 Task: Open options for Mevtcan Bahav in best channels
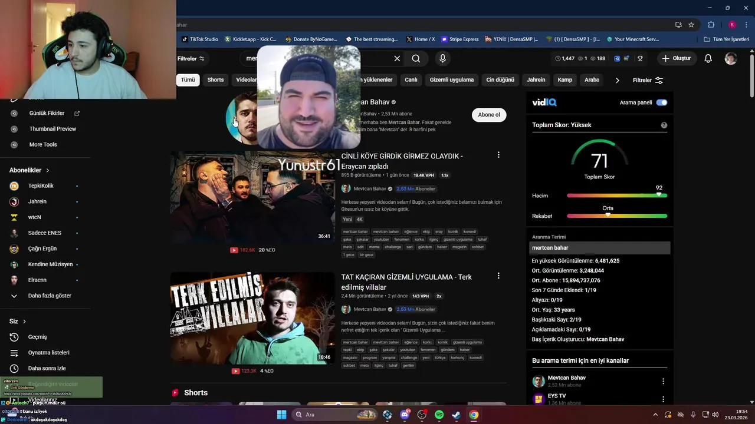(663, 381)
